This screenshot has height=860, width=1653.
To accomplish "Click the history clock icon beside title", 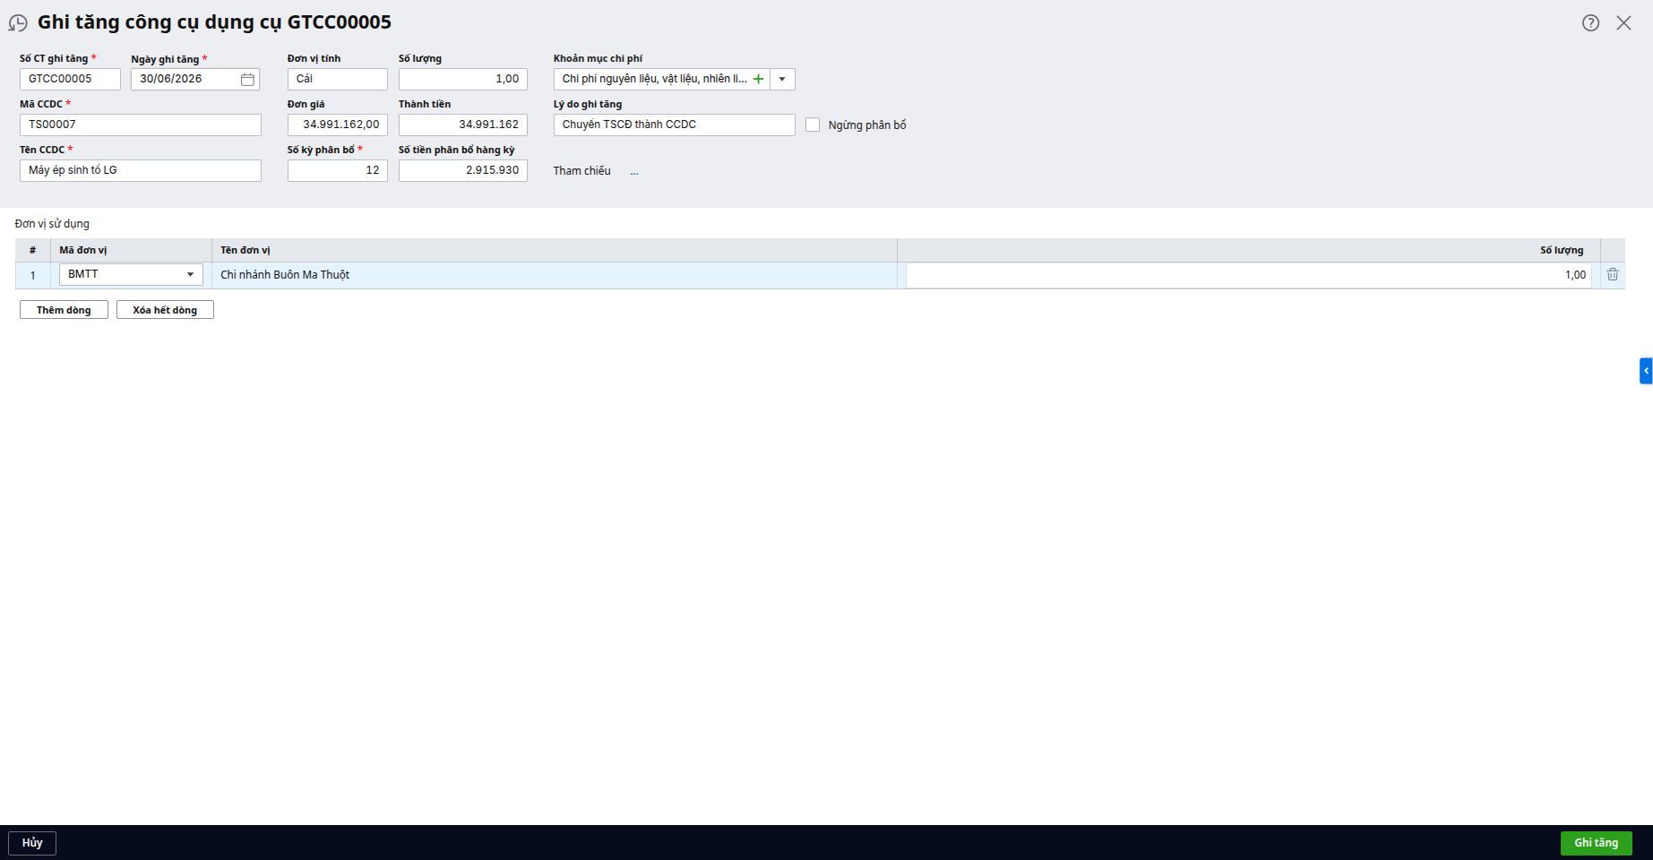I will pyautogui.click(x=18, y=23).
